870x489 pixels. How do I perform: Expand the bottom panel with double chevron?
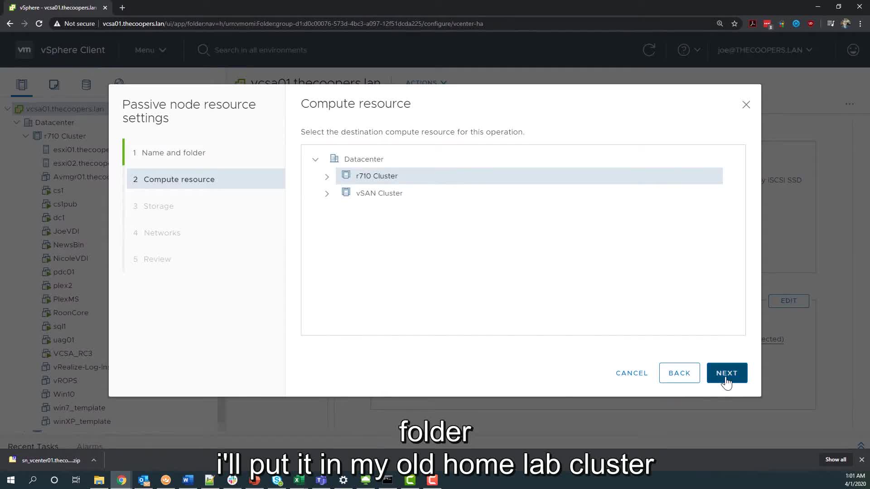[x=861, y=446]
